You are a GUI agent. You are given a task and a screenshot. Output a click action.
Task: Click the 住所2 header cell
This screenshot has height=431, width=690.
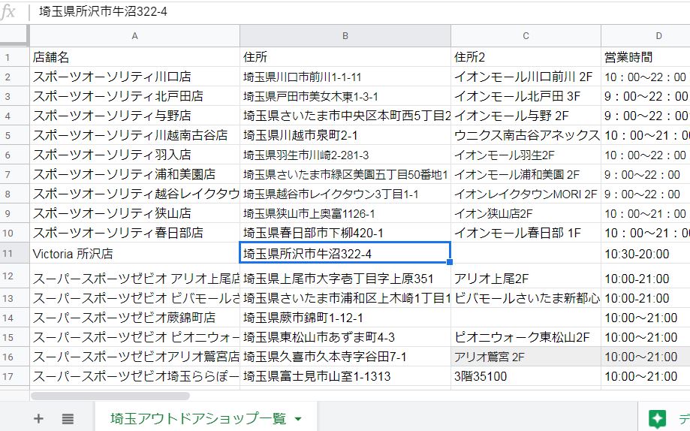(526, 57)
